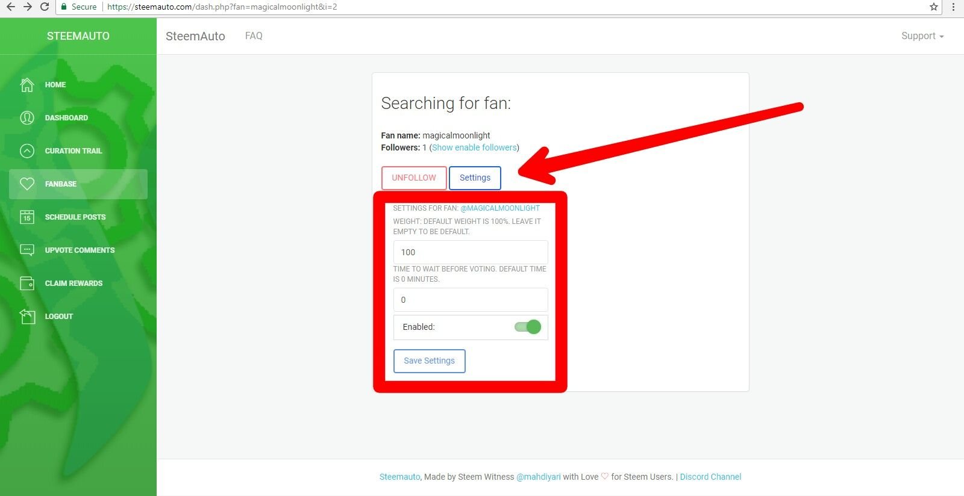Click the Save Settings button
964x496 pixels.
click(430, 361)
